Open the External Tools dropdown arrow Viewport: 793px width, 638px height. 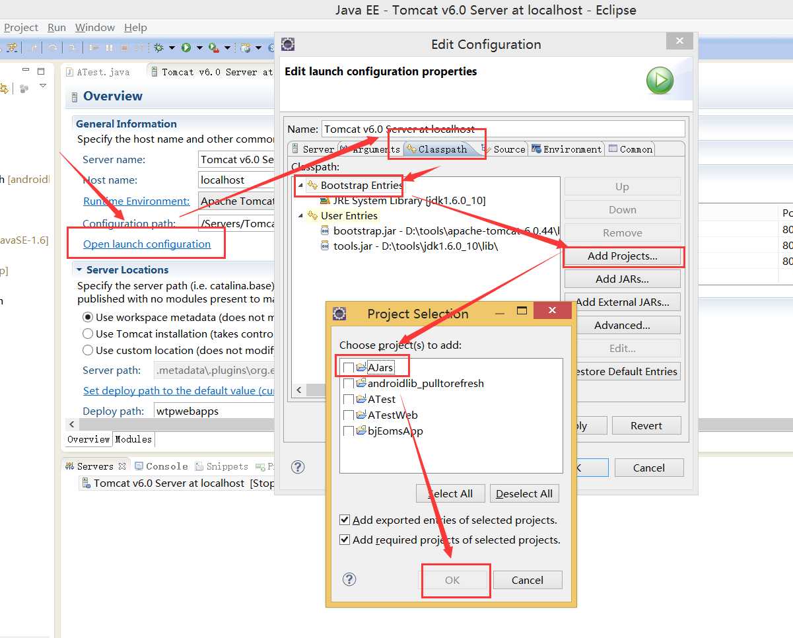click(227, 48)
